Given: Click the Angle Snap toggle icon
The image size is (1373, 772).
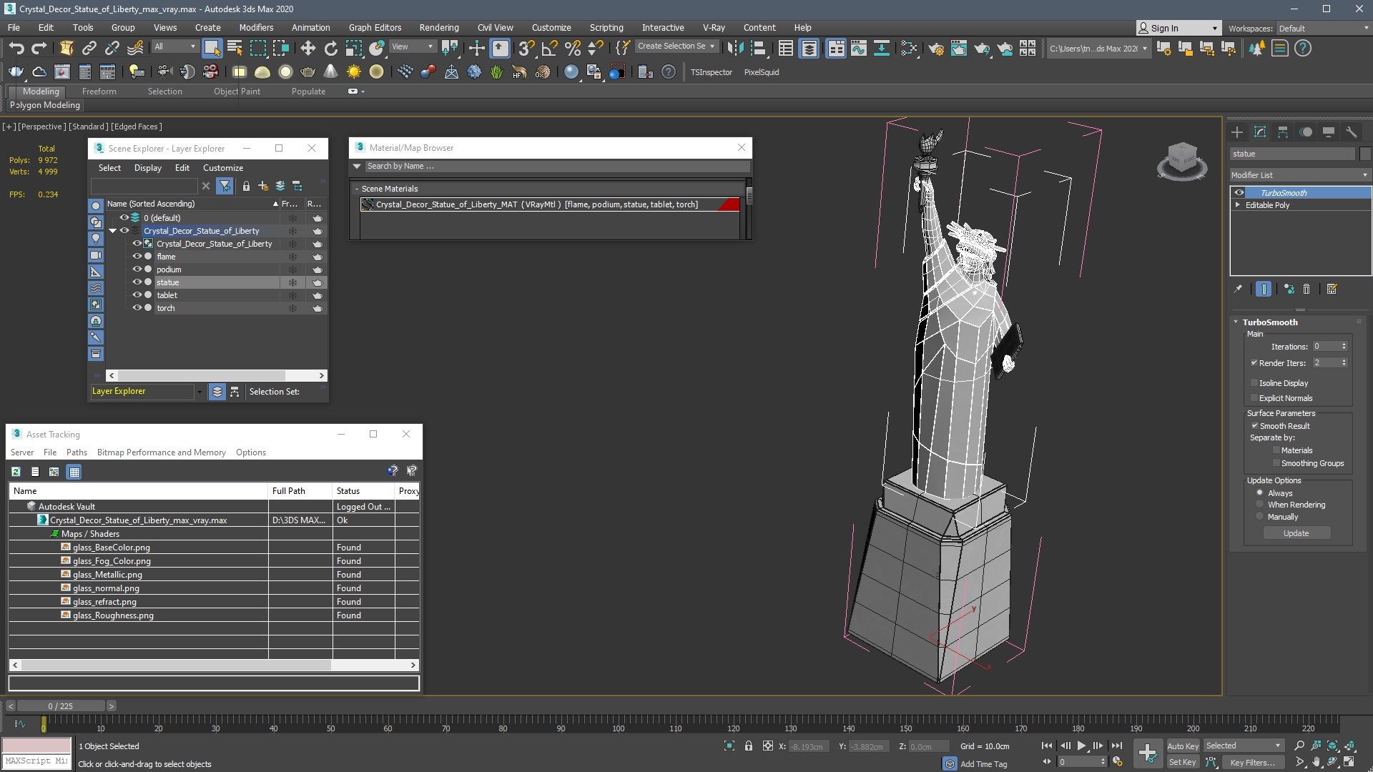Looking at the screenshot, I should pos(549,48).
